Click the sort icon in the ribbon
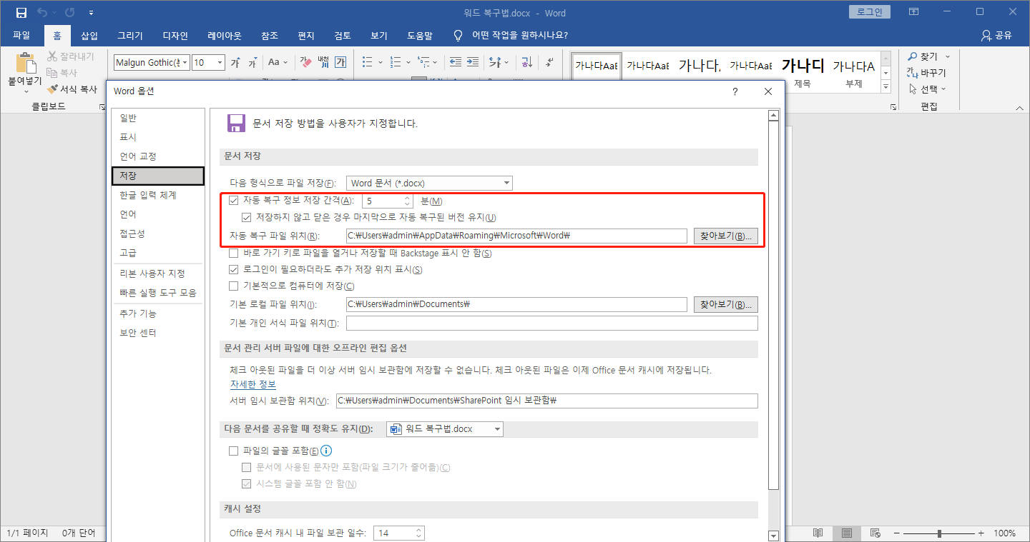Viewport: 1030px width, 542px height. 525,62
